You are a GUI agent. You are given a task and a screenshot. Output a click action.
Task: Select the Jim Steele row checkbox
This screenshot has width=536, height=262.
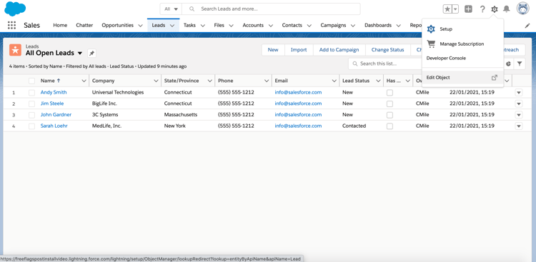point(31,104)
